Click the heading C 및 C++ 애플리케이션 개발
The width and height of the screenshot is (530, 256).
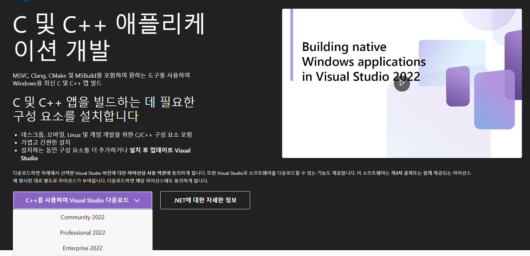coord(109,37)
